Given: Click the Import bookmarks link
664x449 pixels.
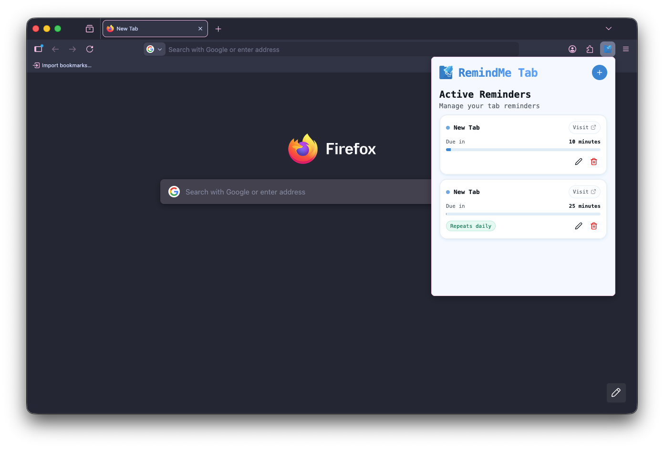Looking at the screenshot, I should [62, 65].
